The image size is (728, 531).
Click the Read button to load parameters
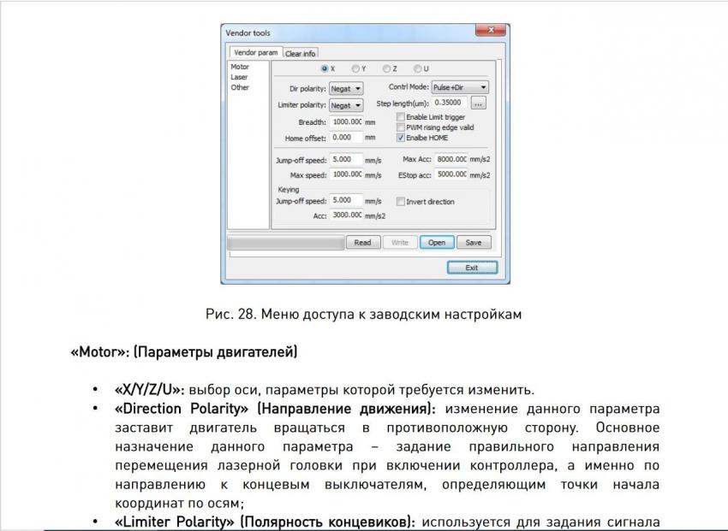pyautogui.click(x=363, y=241)
